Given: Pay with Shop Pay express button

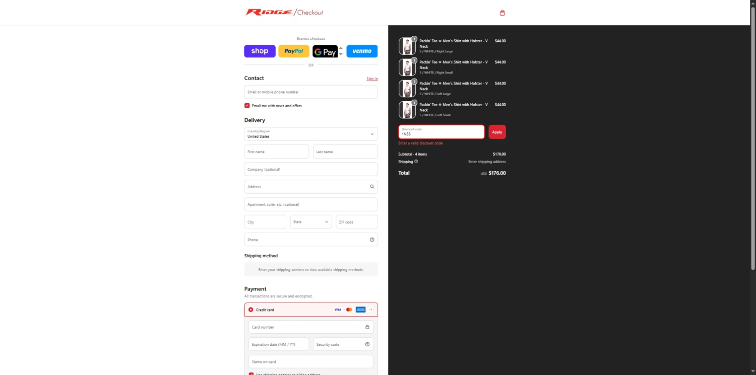Looking at the screenshot, I should pos(260,51).
